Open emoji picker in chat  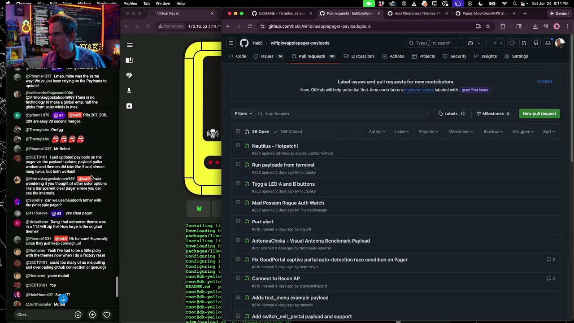pos(78,315)
